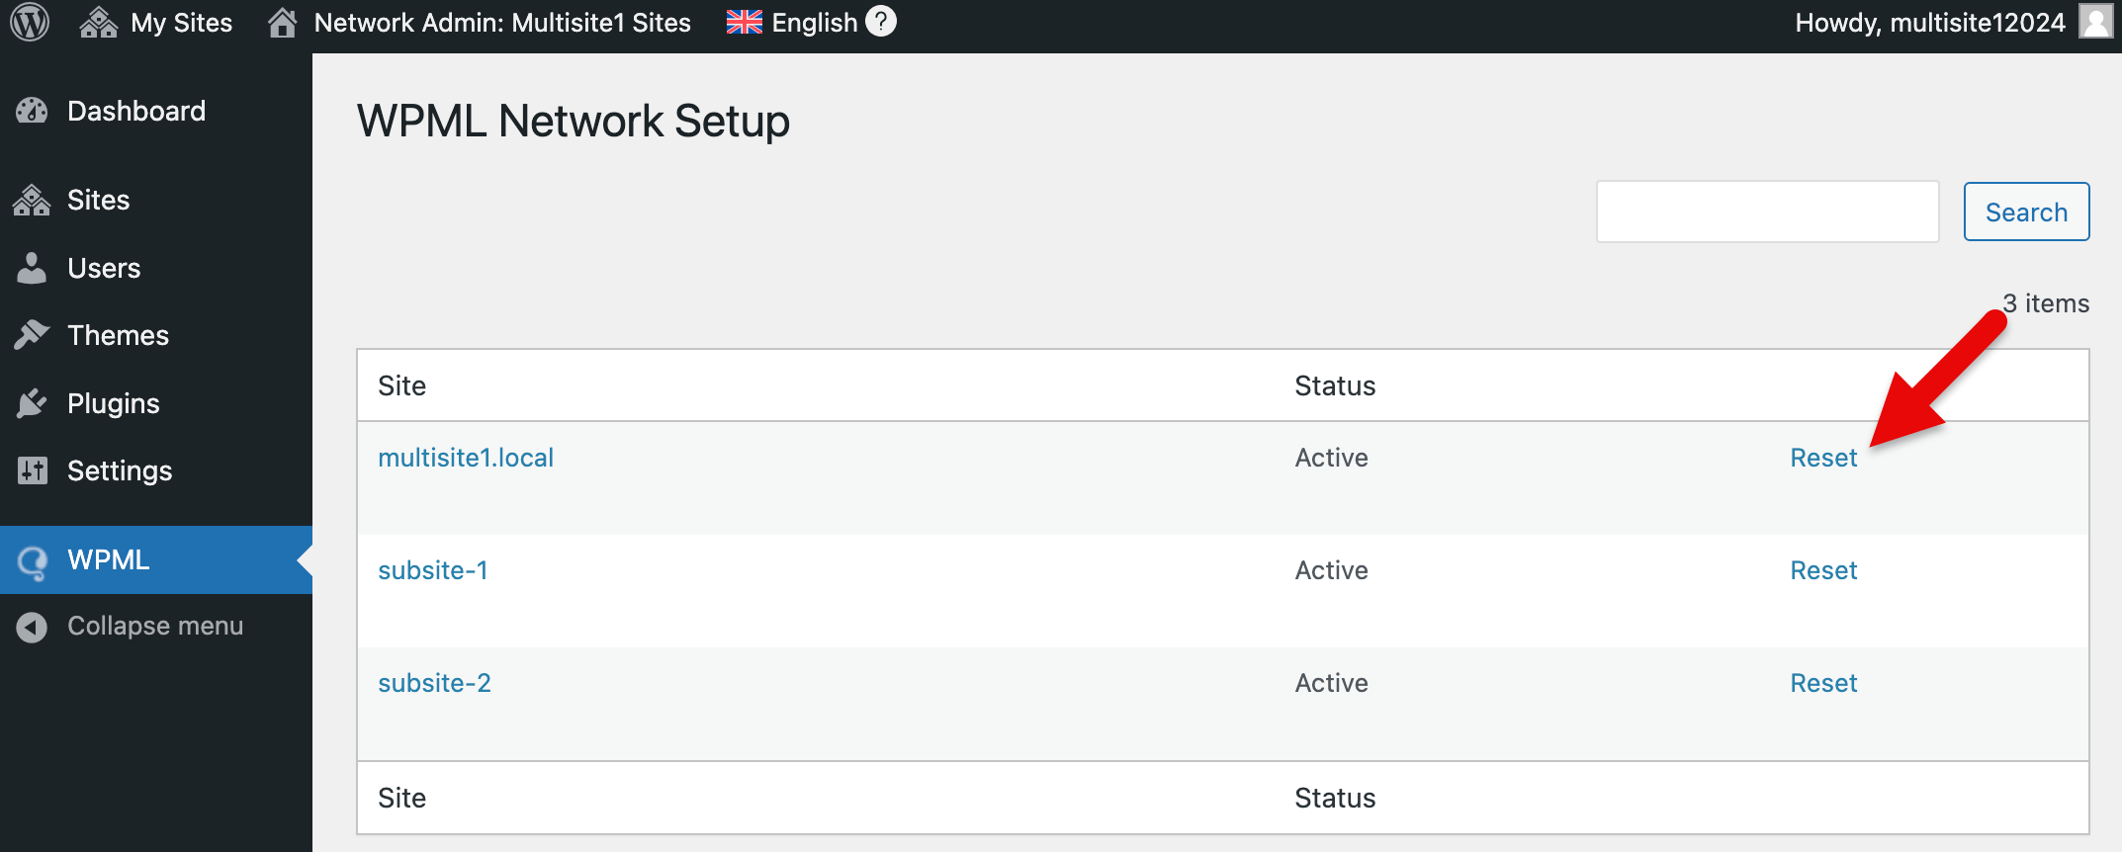Reset WPML for multisite1.local
This screenshot has height=852, width=2122.
(x=1823, y=458)
